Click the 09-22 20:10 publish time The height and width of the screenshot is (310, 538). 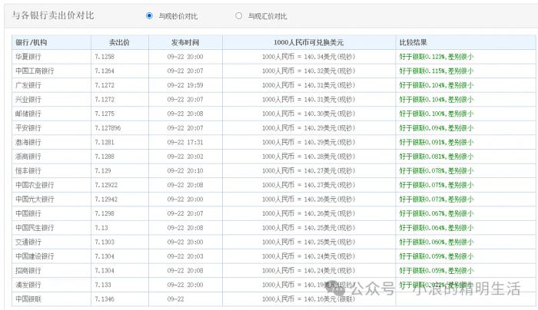click(185, 171)
